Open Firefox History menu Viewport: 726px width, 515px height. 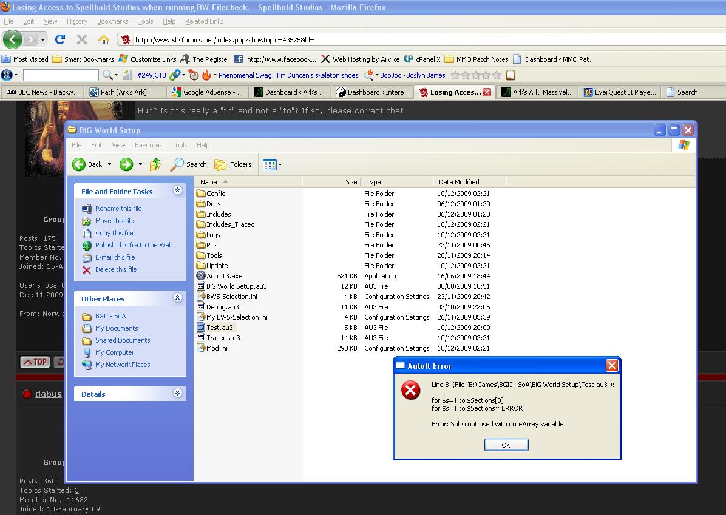[77, 21]
